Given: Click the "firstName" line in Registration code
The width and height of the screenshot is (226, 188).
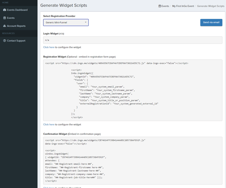Looking at the screenshot, I should click(x=107, y=90).
